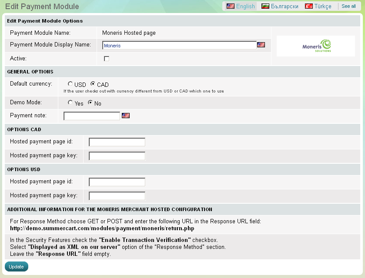Click the Turkish flag icon

(x=309, y=6)
